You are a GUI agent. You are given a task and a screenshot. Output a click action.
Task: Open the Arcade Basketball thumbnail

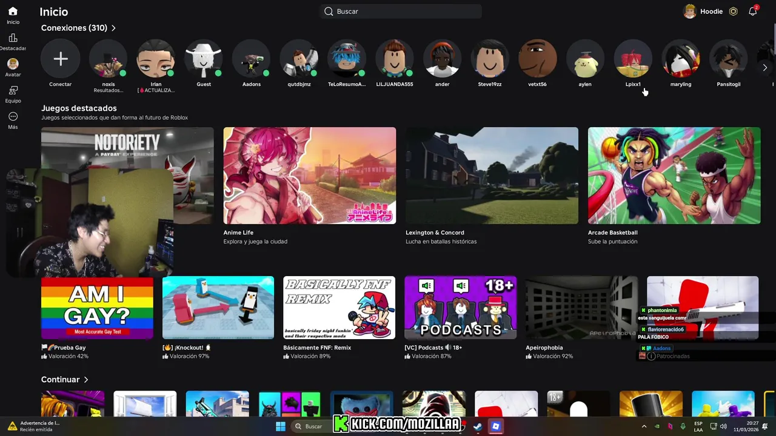(674, 176)
